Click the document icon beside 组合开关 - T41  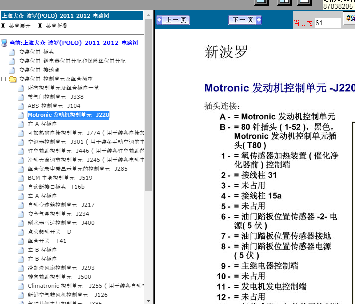21,241
